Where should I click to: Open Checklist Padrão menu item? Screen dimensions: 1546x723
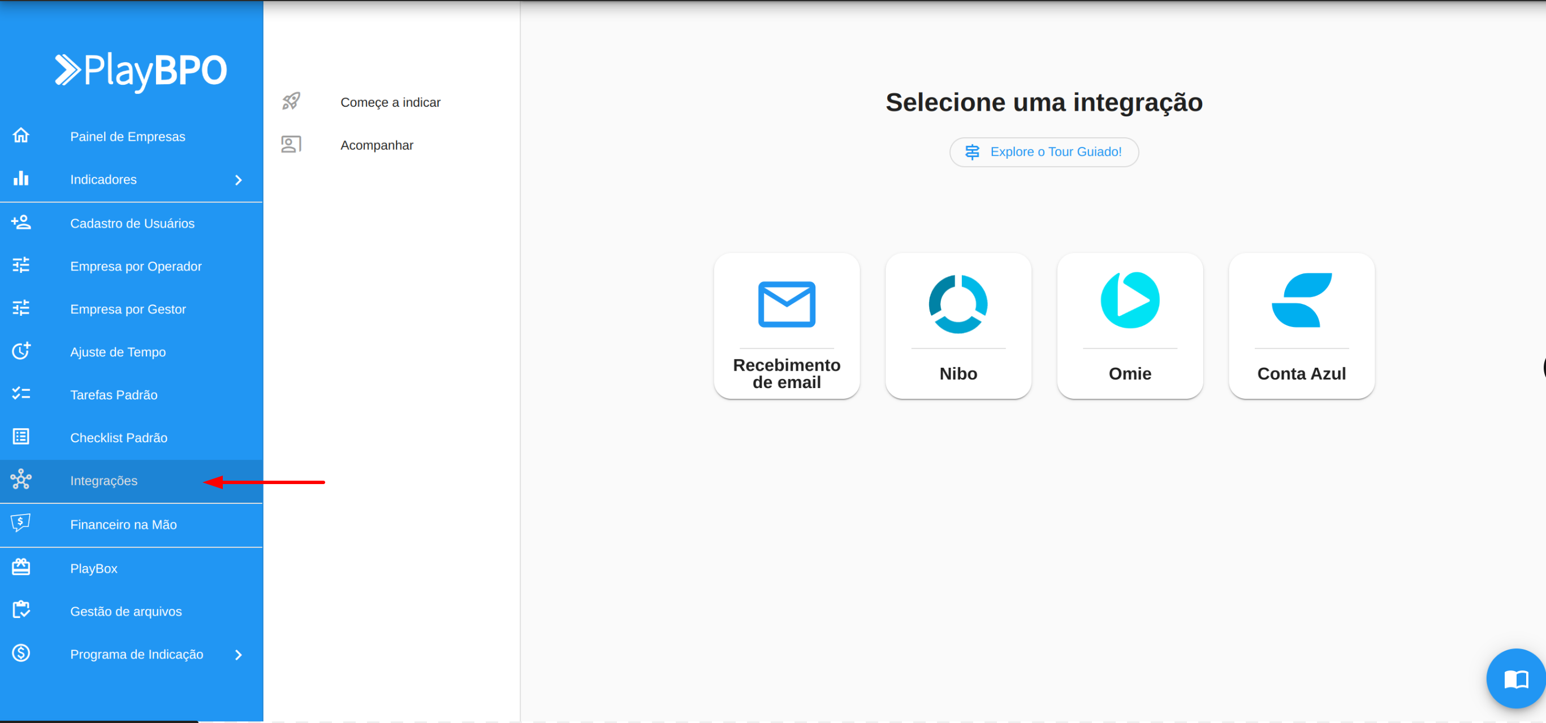(x=131, y=438)
